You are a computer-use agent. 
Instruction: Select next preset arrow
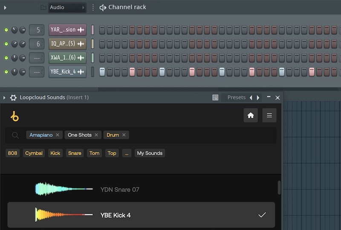click(x=258, y=98)
